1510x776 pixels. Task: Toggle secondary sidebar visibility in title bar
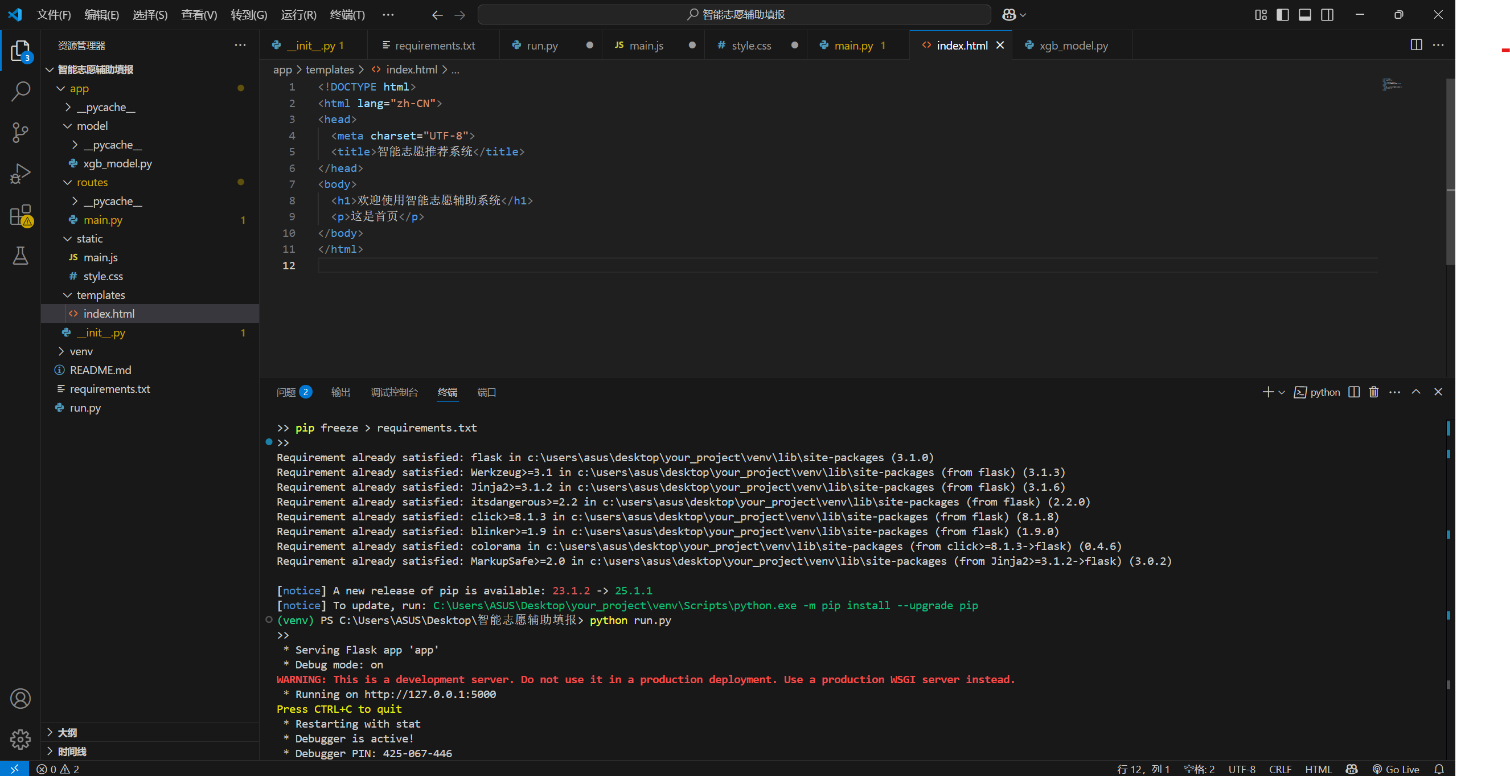1327,15
